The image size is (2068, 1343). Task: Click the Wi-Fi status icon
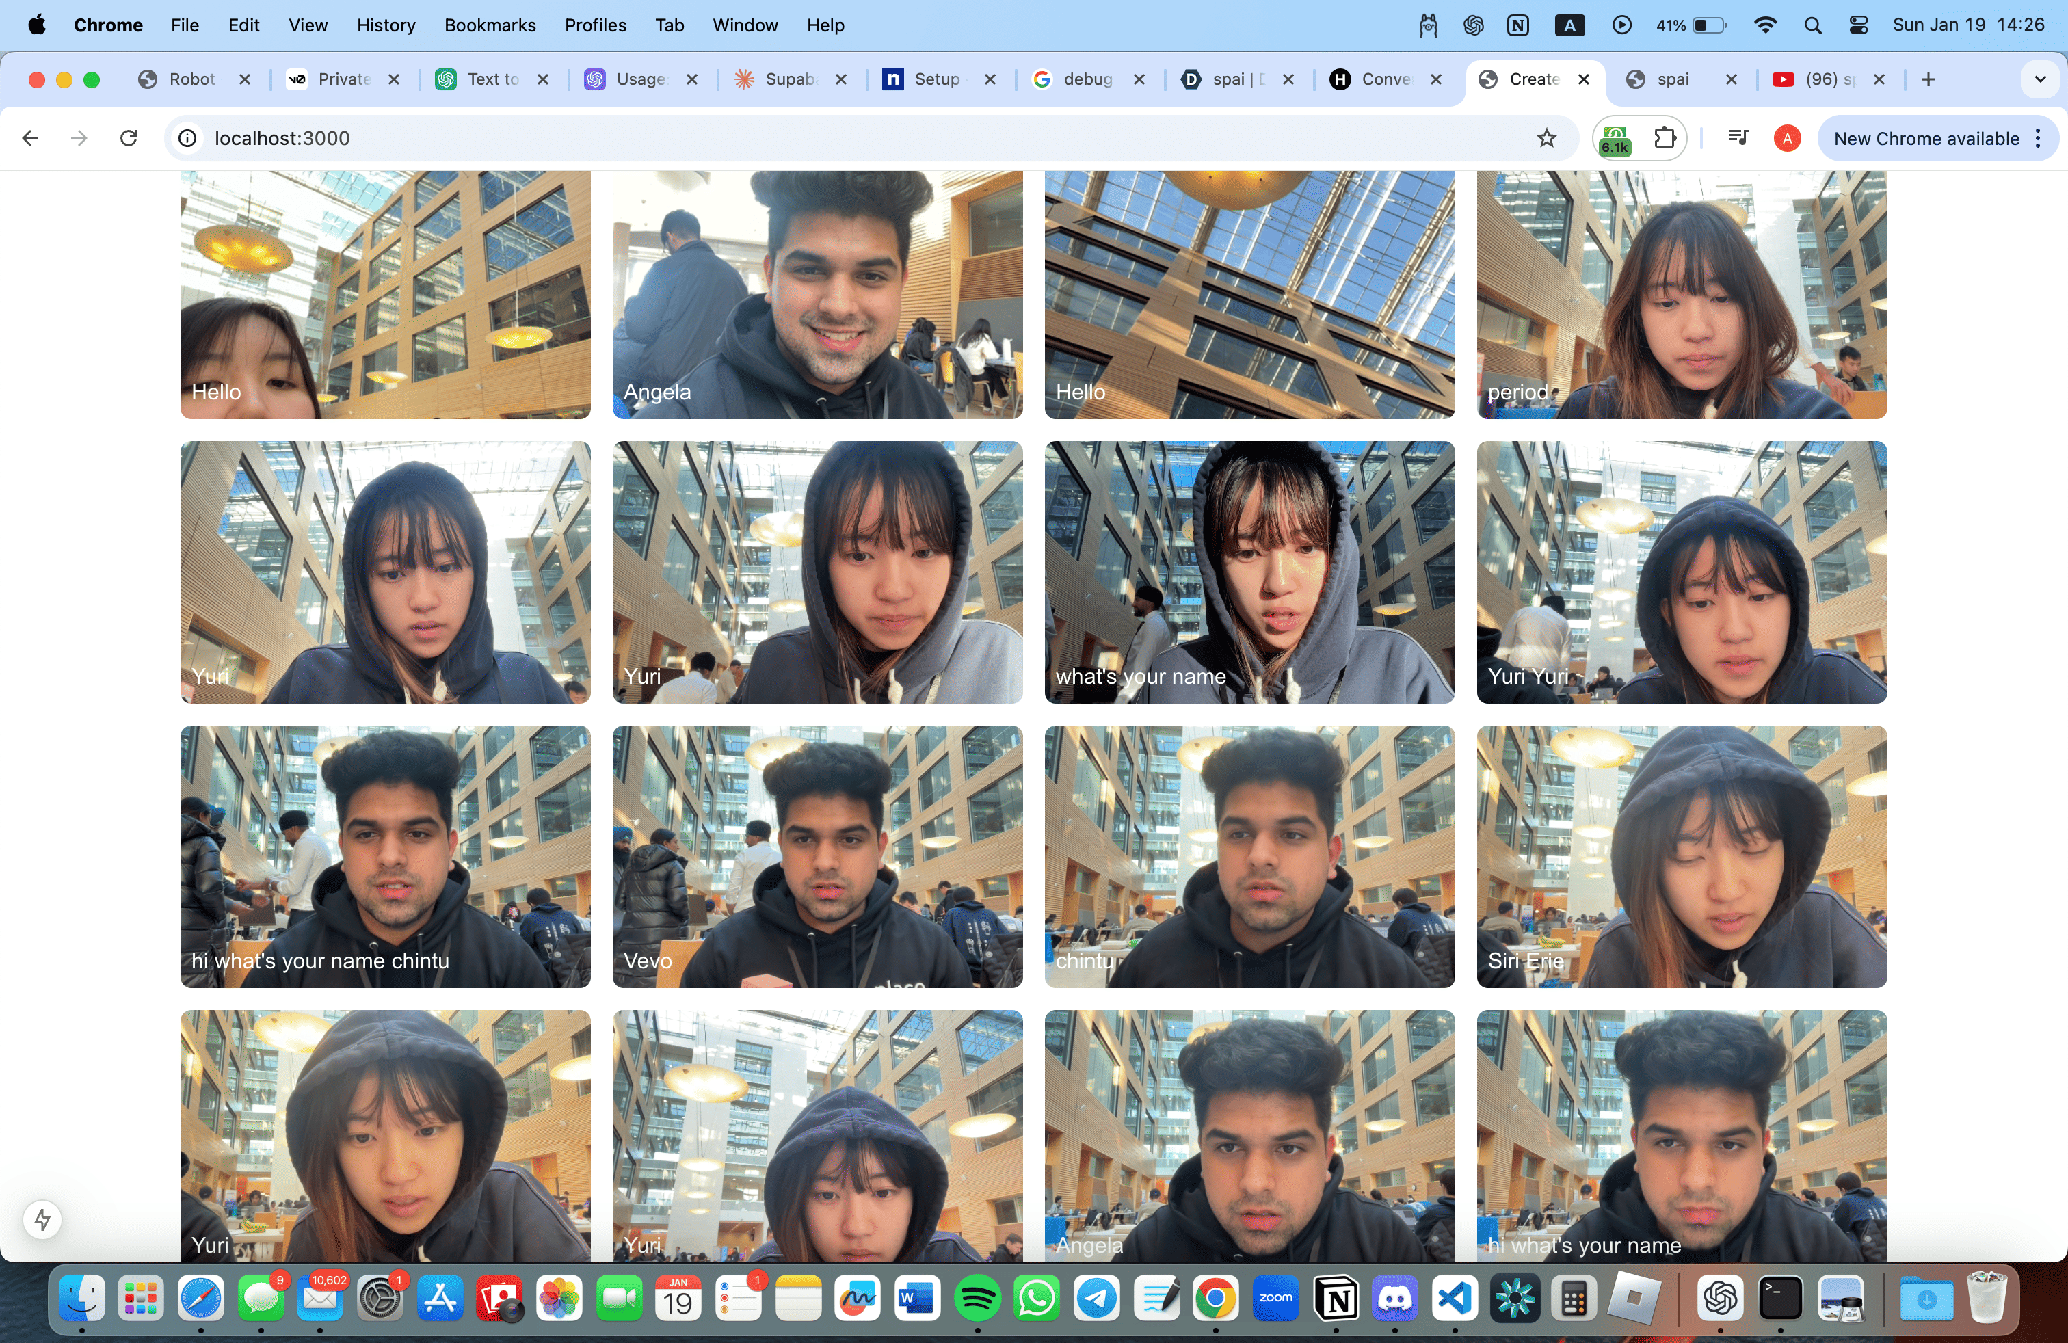tap(1765, 25)
